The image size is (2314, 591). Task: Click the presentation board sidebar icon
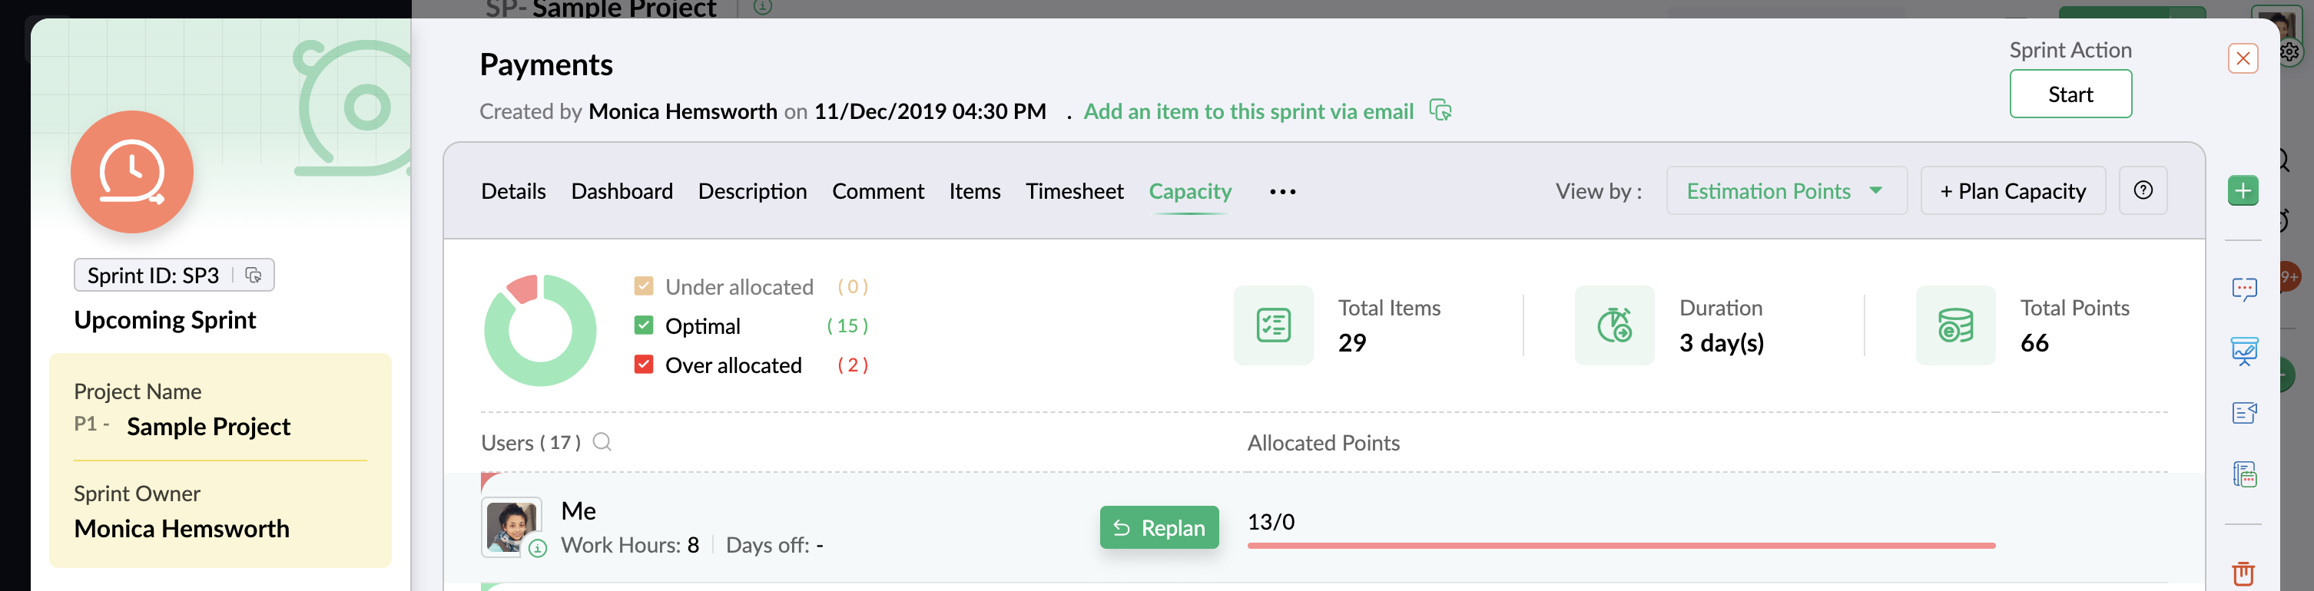point(2243,351)
